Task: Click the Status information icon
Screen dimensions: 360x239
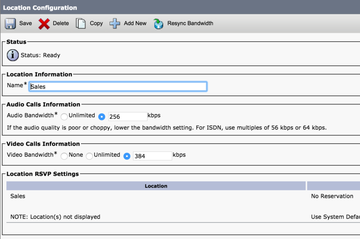Action: tap(13, 55)
